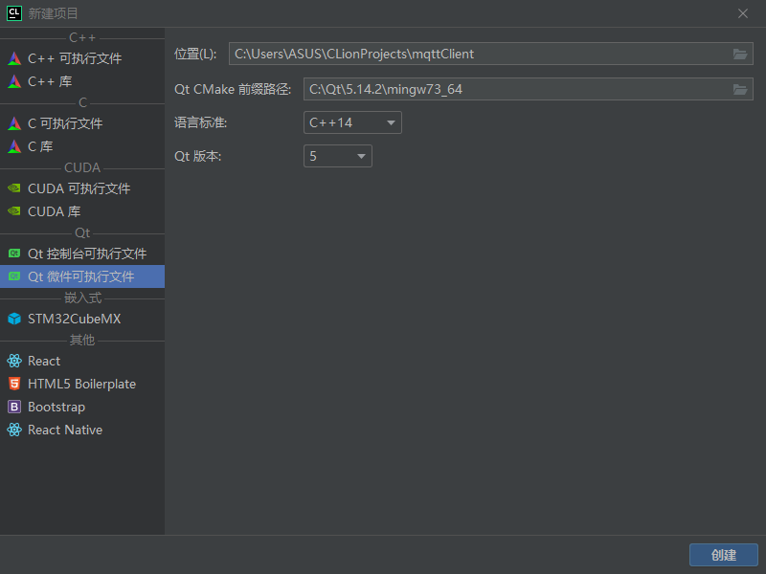Select the Bootstrap B icon

[14, 407]
